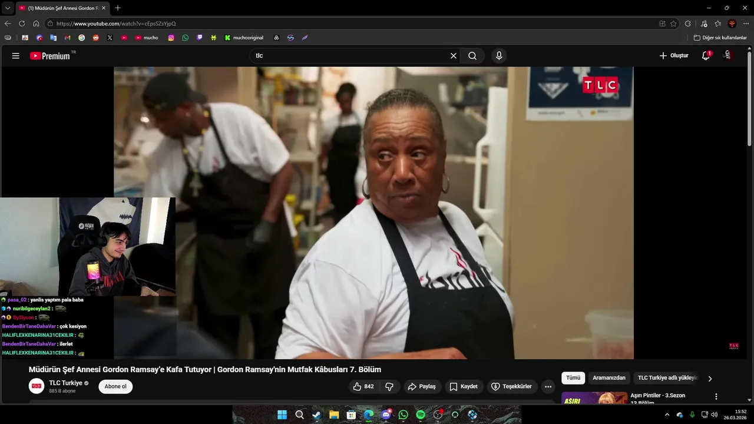754x424 pixels.
Task: Click the TLC Turkiye channel avatar
Action: [37, 386]
